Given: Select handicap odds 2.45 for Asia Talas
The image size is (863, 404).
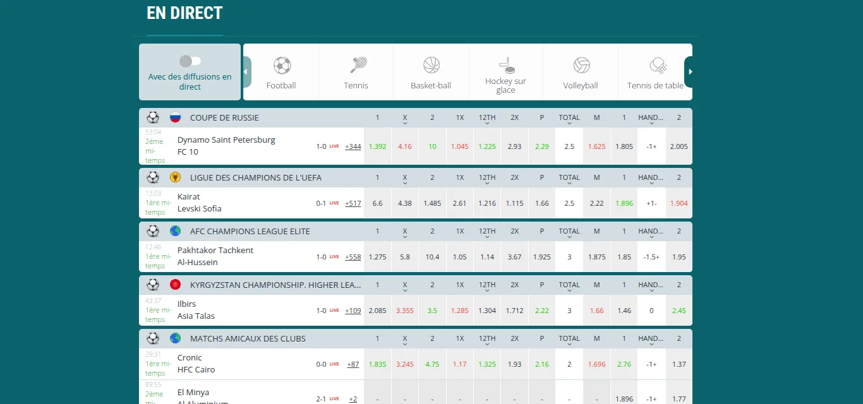Looking at the screenshot, I should click(x=679, y=311).
